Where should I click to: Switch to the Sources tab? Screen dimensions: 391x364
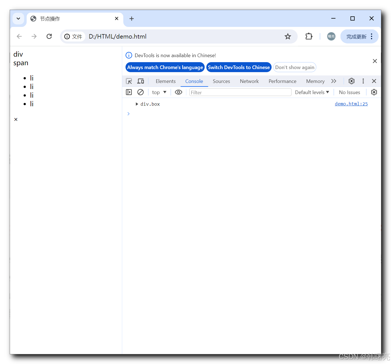(221, 81)
